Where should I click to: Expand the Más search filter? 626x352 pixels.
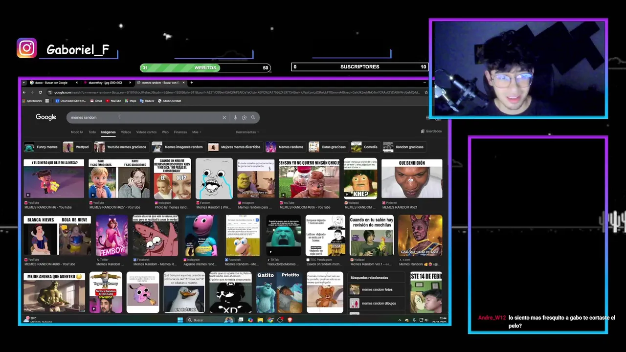click(x=197, y=132)
